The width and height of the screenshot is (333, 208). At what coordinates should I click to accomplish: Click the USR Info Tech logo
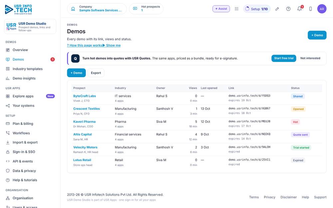coord(18,10)
